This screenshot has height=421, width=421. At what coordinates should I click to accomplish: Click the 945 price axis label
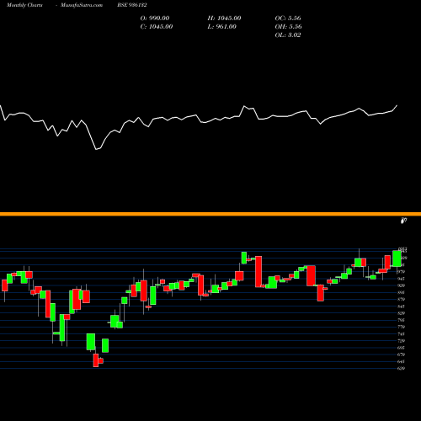402,279
